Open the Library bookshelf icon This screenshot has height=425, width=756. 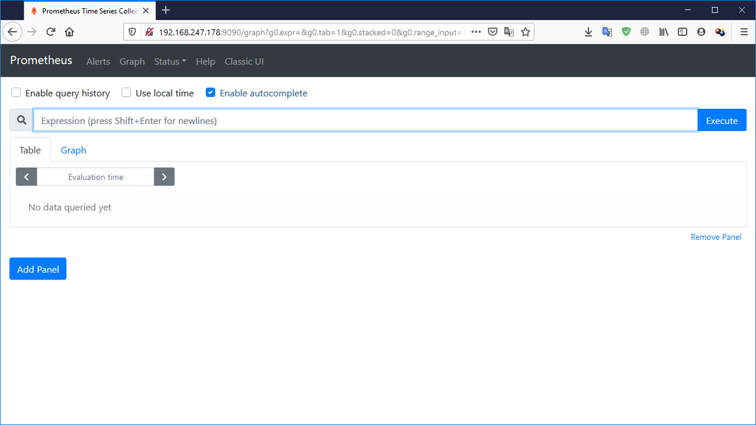663,31
